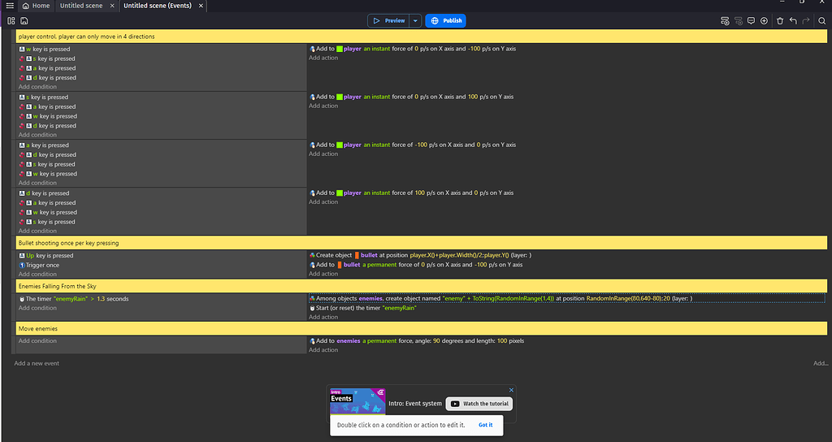
Task: Click the circled plus add-other-event icon
Action: coord(765,20)
